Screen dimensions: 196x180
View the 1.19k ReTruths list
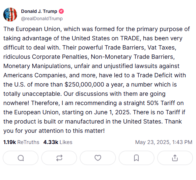coord(21,142)
